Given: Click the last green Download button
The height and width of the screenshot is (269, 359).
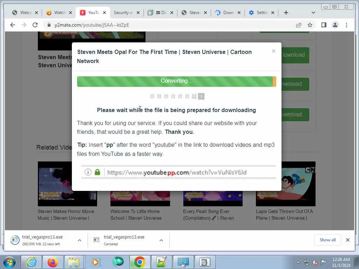Looking at the screenshot, I should click(295, 115).
